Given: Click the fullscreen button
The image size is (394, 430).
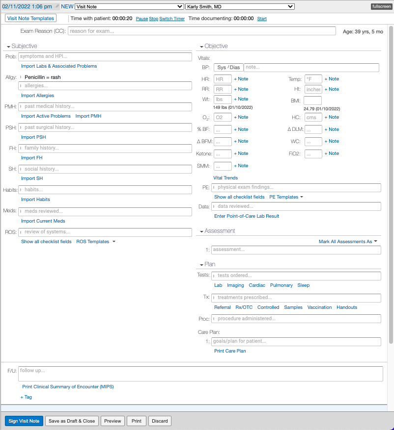Looking at the screenshot, I should [381, 6].
